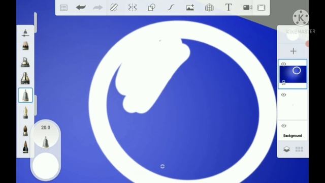This screenshot has width=325, height=183.
Task: Open brush library at top of brush panel
Action: [x=25, y=33]
